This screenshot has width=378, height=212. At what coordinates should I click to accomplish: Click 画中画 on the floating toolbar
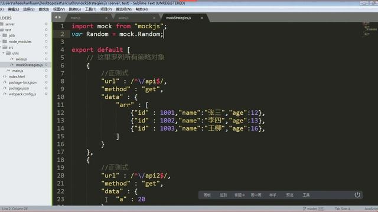256,195
